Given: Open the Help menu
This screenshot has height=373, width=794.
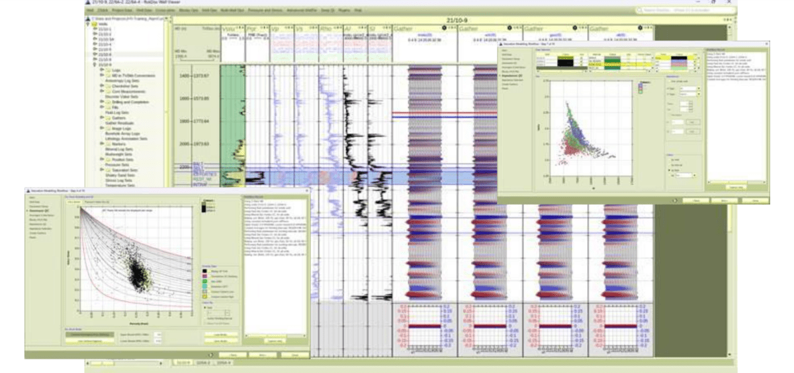Looking at the screenshot, I should click(357, 11).
